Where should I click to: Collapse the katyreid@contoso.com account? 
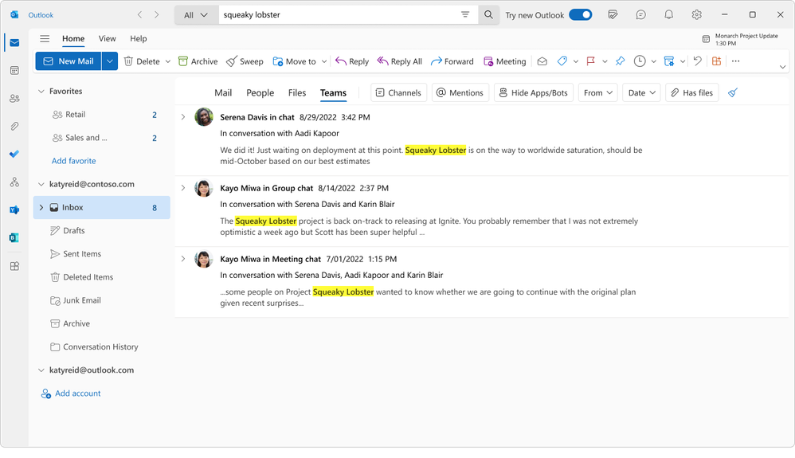[41, 184]
